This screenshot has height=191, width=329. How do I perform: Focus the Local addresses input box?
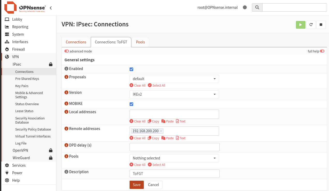coord(174,114)
